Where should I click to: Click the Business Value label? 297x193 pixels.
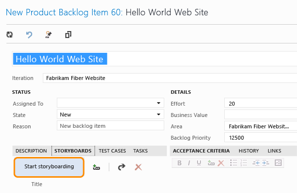click(189, 115)
